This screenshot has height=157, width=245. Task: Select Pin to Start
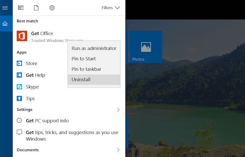(94, 59)
